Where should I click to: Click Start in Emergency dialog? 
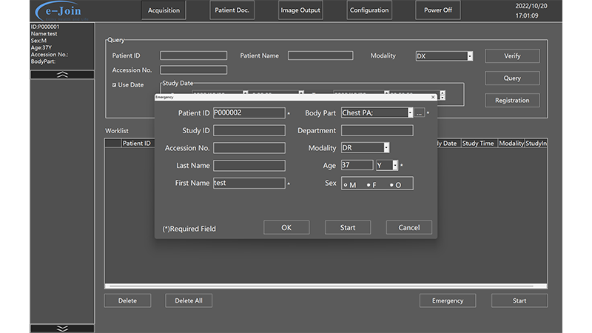348,228
